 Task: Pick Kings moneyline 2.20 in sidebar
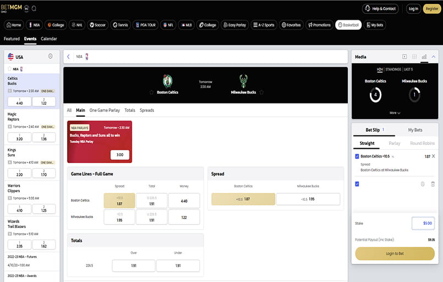[19, 173]
